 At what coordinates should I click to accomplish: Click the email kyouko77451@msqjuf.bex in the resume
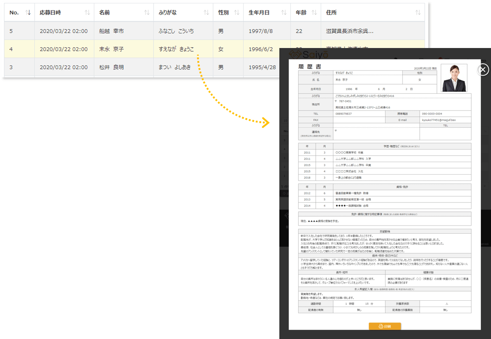[439, 120]
